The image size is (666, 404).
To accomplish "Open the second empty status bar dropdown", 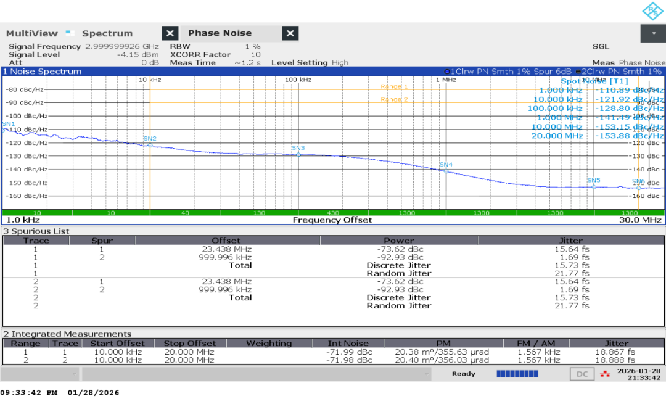I will click(x=257, y=374).
